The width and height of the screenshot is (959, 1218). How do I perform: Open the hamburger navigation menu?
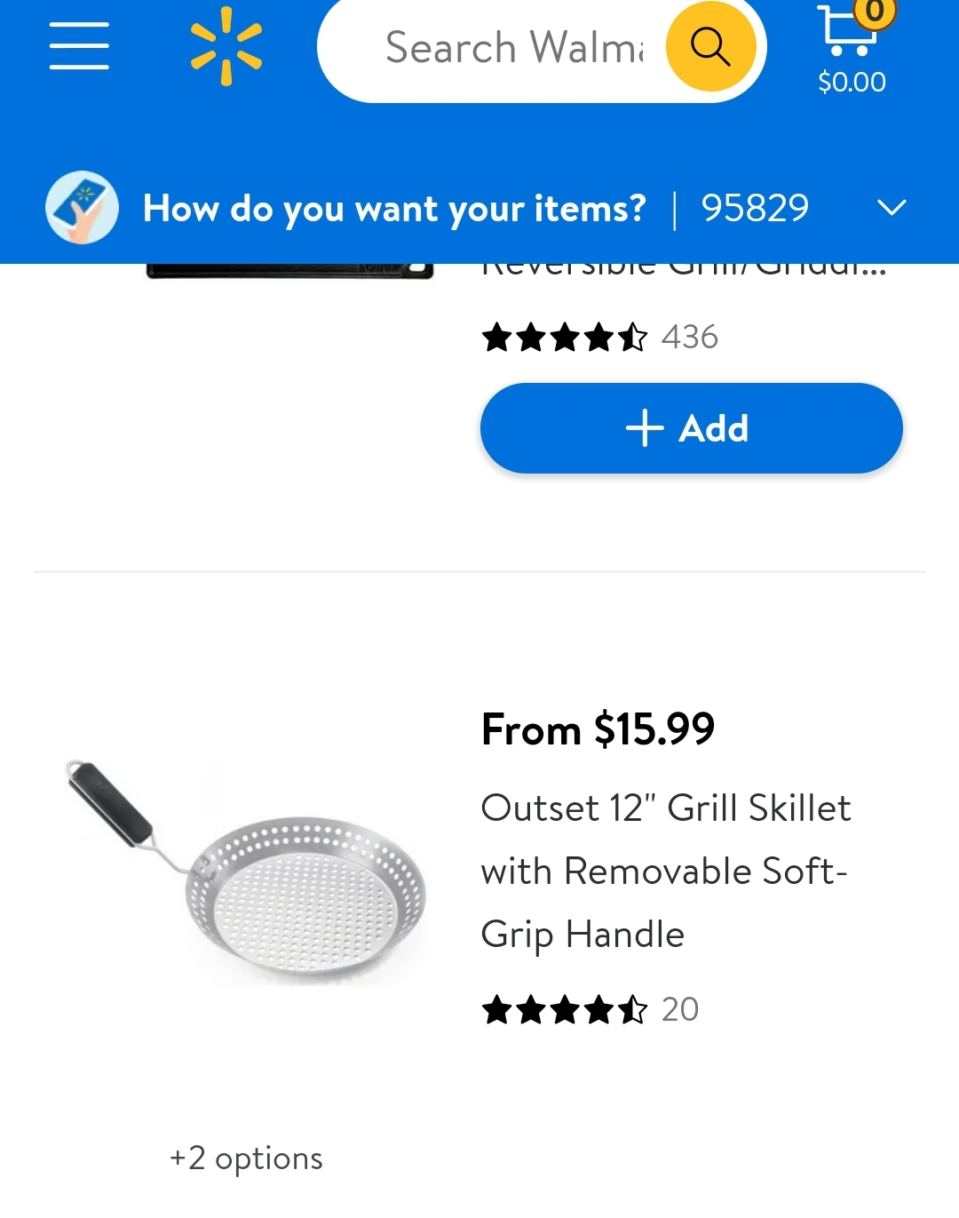pyautogui.click(x=79, y=45)
